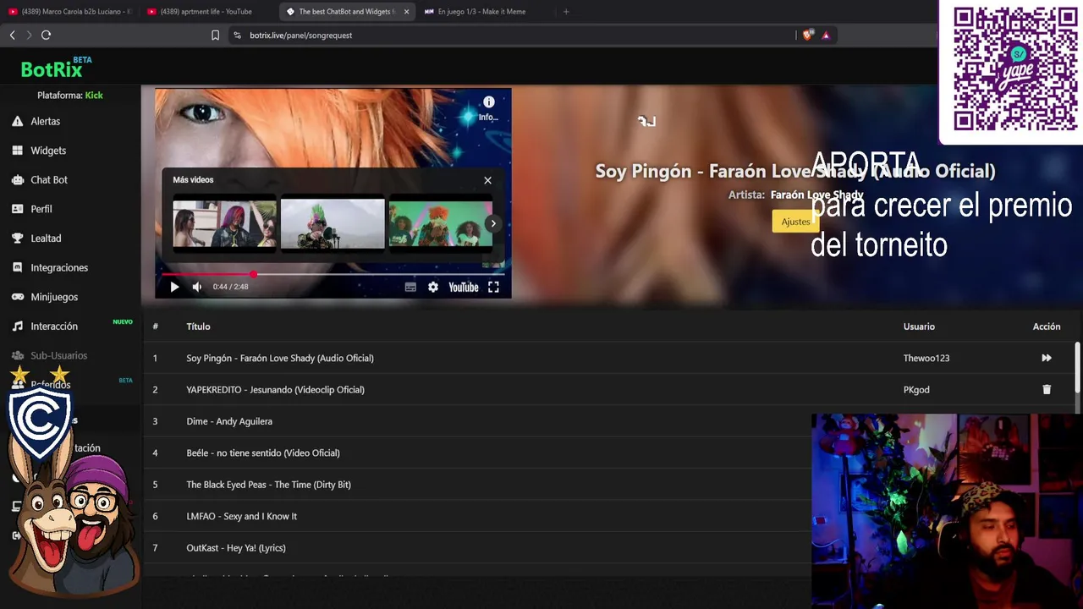Close the BotRix browser tab

point(407,12)
